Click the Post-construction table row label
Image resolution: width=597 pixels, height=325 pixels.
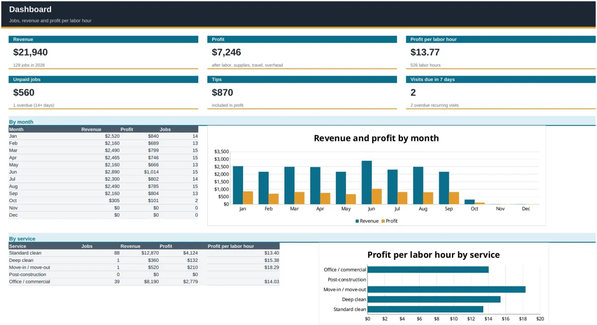[28, 275]
